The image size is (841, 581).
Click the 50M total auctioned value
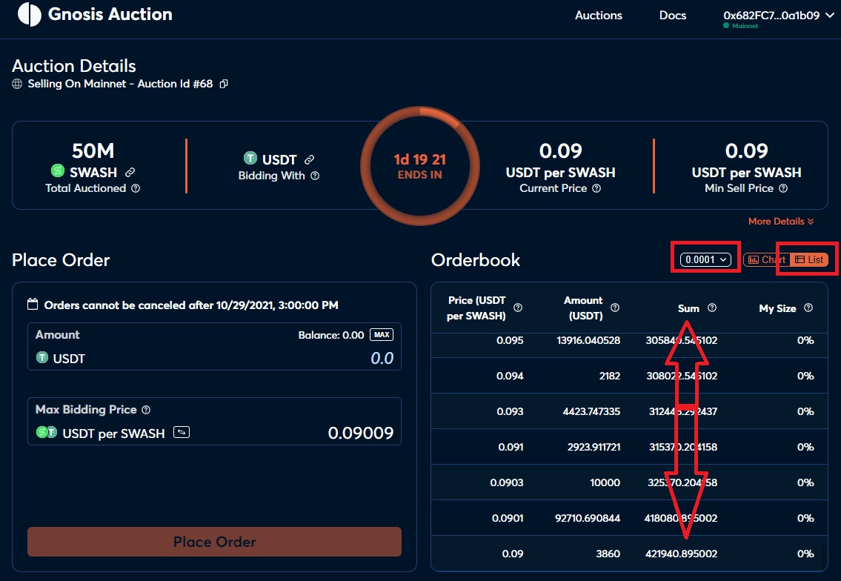(93, 150)
